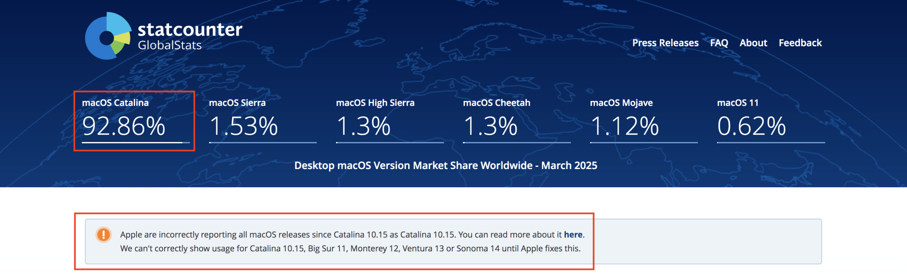Click the 'Apple are incorrectly reporting' notice line
Image resolution: width=907 pixels, height=274 pixels.
(x=352, y=235)
